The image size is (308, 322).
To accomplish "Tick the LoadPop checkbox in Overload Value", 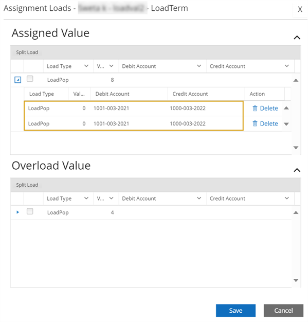I will (30, 211).
